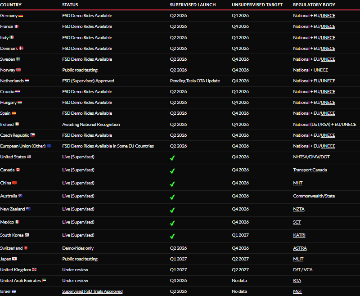
Task: Click the Israel flag icon
Action: coord(14,291)
